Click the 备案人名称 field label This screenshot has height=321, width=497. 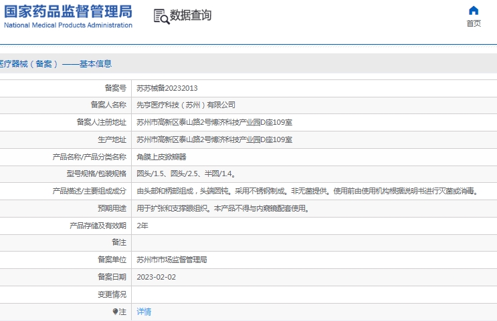click(x=109, y=105)
